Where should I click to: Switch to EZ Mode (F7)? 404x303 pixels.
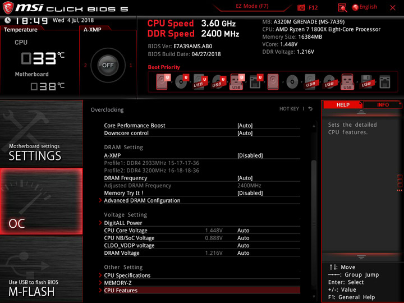pos(252,6)
